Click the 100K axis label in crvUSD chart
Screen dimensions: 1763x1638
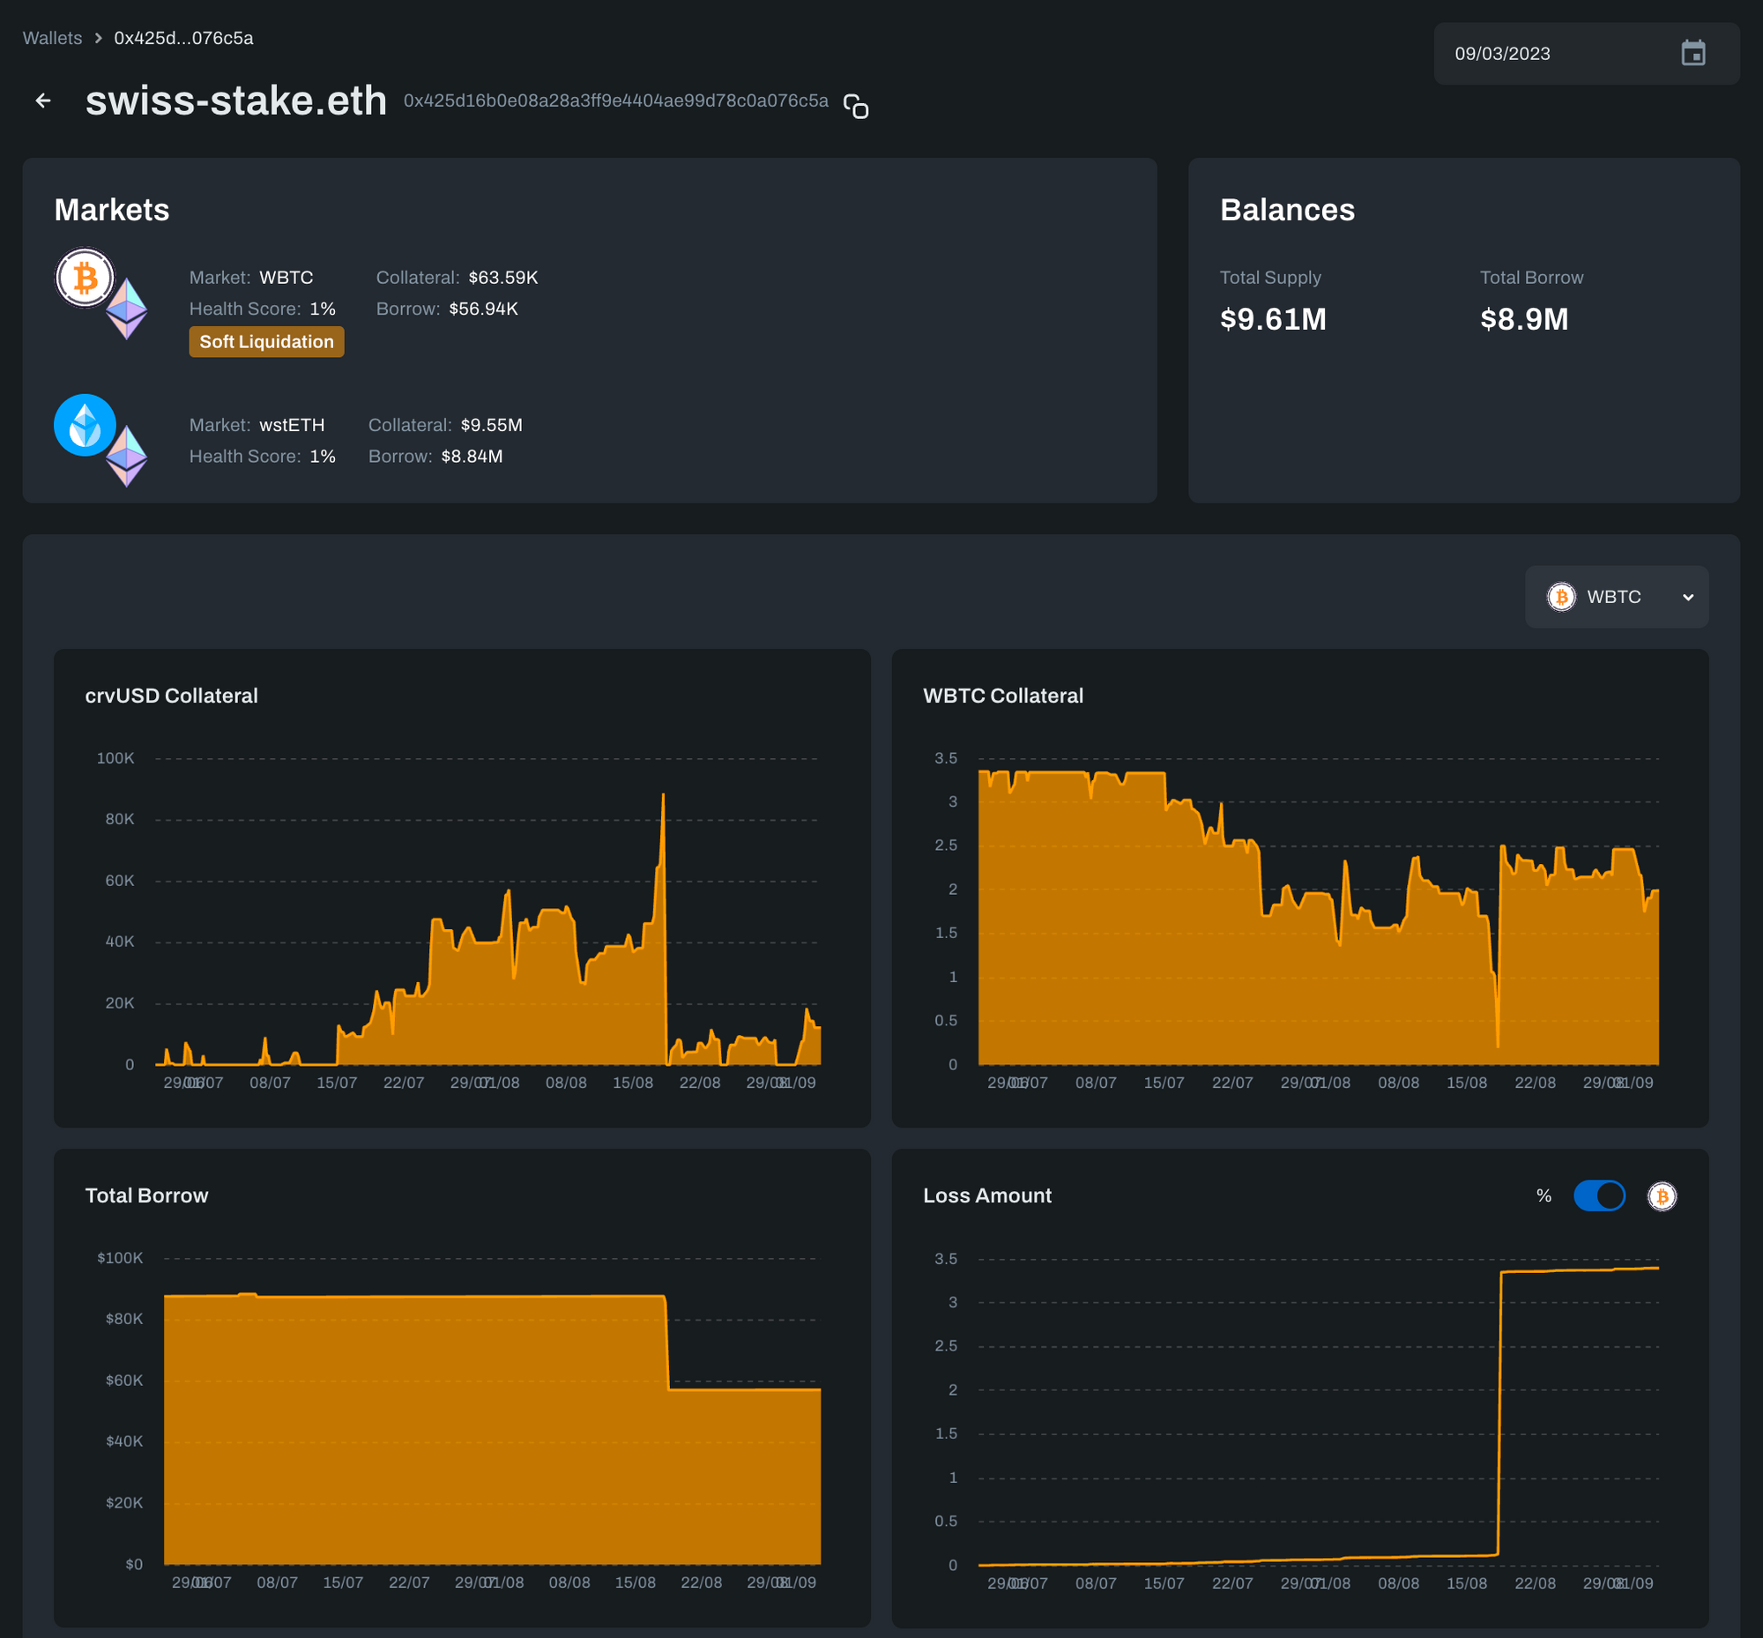pyautogui.click(x=115, y=758)
